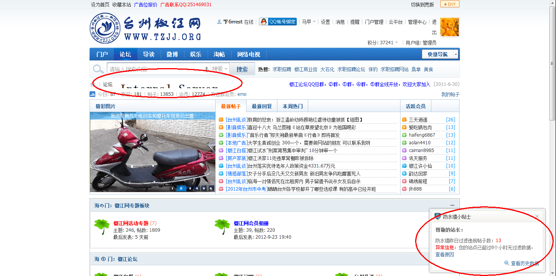Viewport: 556px width, 276px height.
Task: Open the orange teddy bear avatar
Action: click(450, 27)
